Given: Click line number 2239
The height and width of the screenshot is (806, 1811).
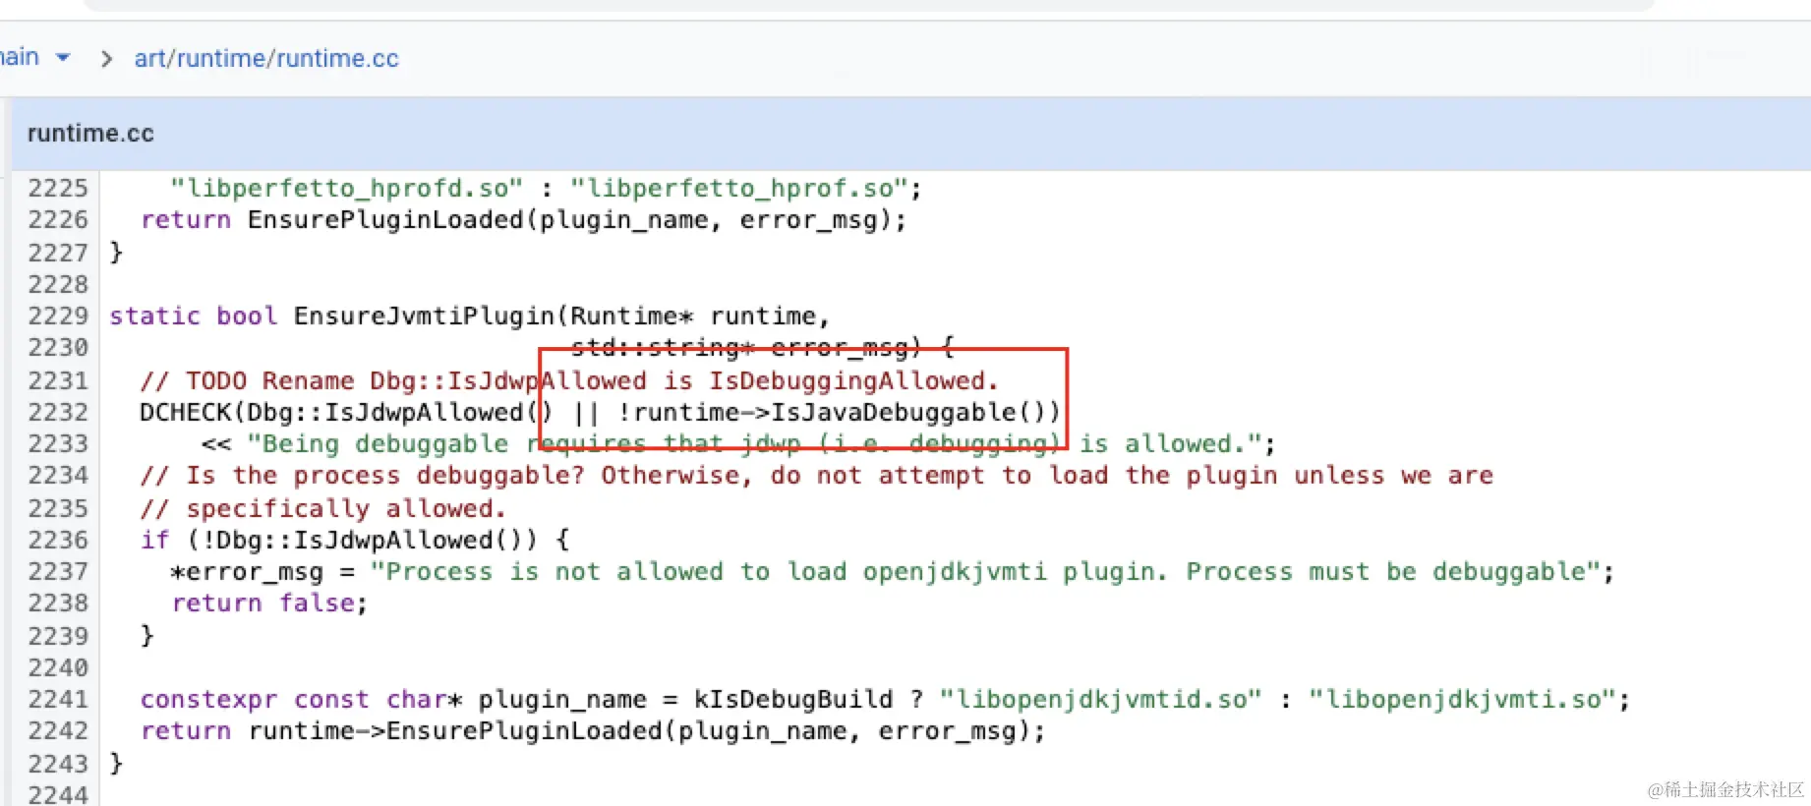Looking at the screenshot, I should click(x=58, y=636).
